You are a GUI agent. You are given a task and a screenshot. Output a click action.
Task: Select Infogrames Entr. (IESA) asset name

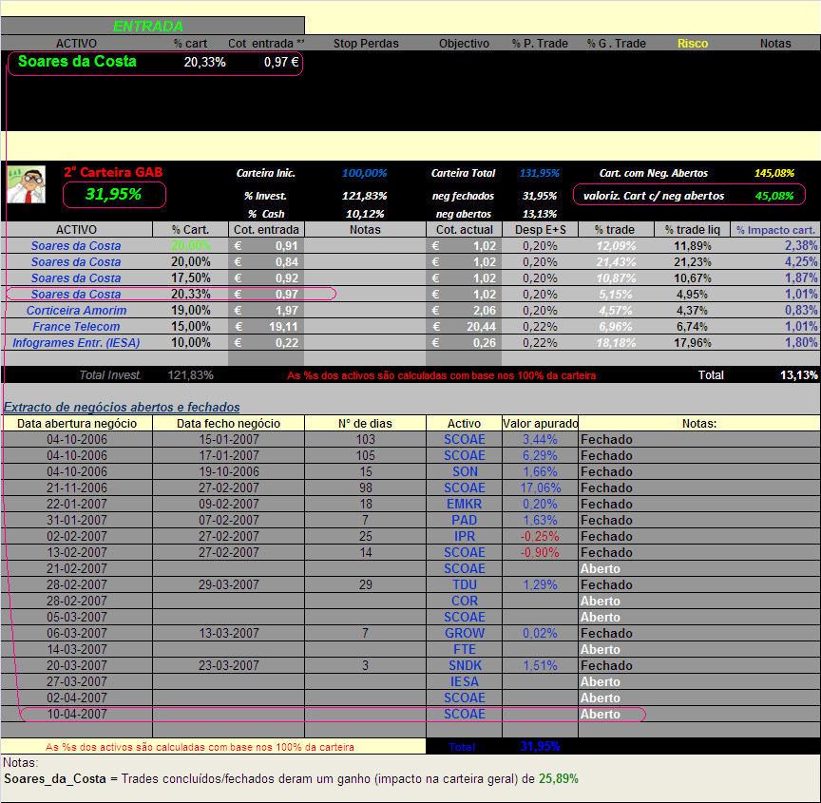(x=76, y=343)
